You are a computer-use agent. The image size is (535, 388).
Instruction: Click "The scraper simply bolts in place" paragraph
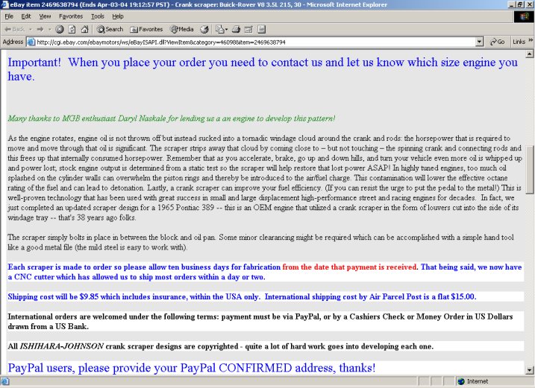pyautogui.click(x=260, y=242)
